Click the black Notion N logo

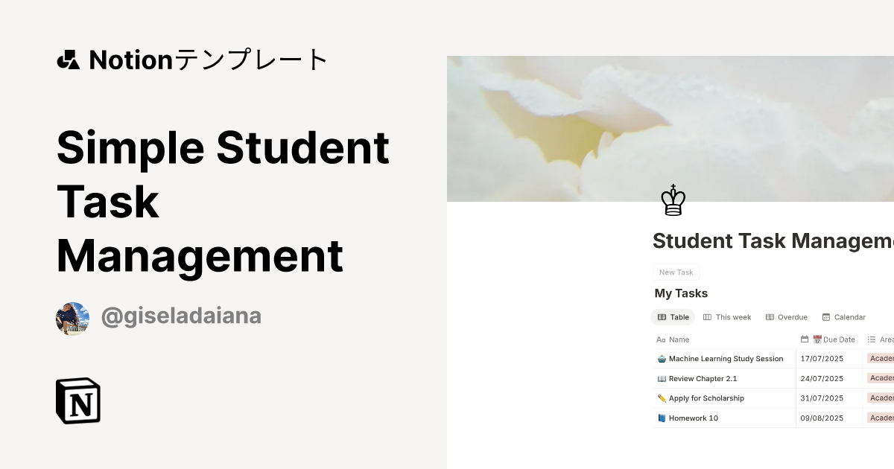77,401
